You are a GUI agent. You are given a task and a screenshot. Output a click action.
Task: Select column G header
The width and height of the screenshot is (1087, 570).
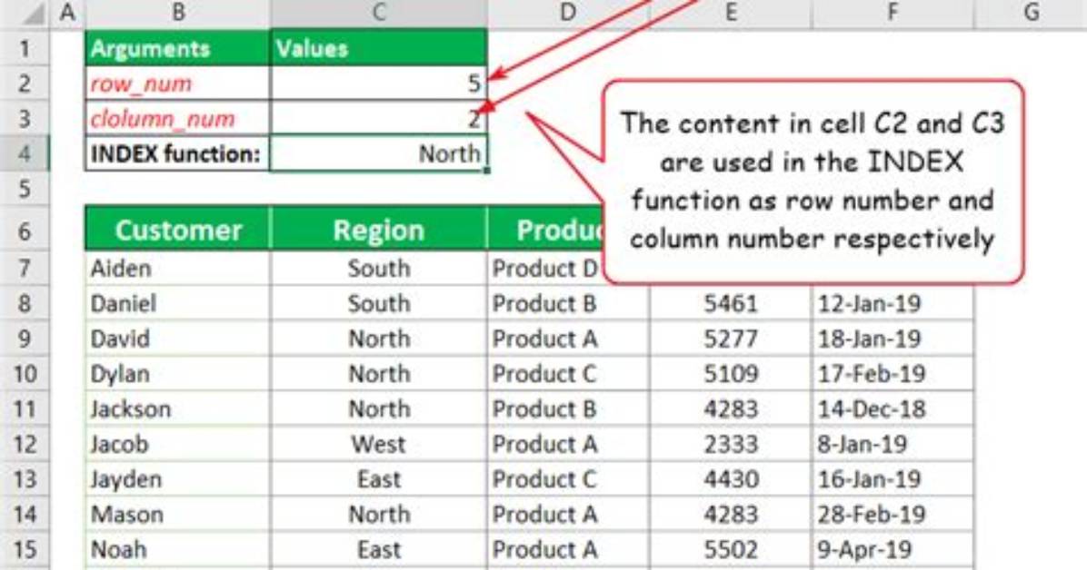point(1030,13)
